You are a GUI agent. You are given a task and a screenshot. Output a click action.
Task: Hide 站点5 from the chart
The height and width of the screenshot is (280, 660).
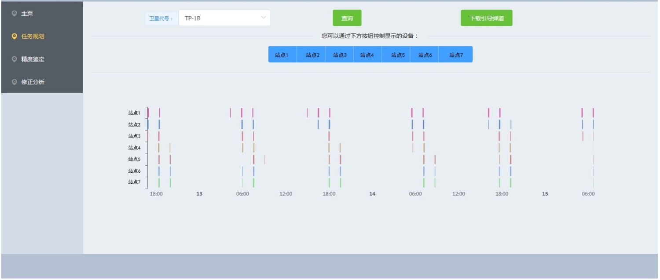point(398,55)
